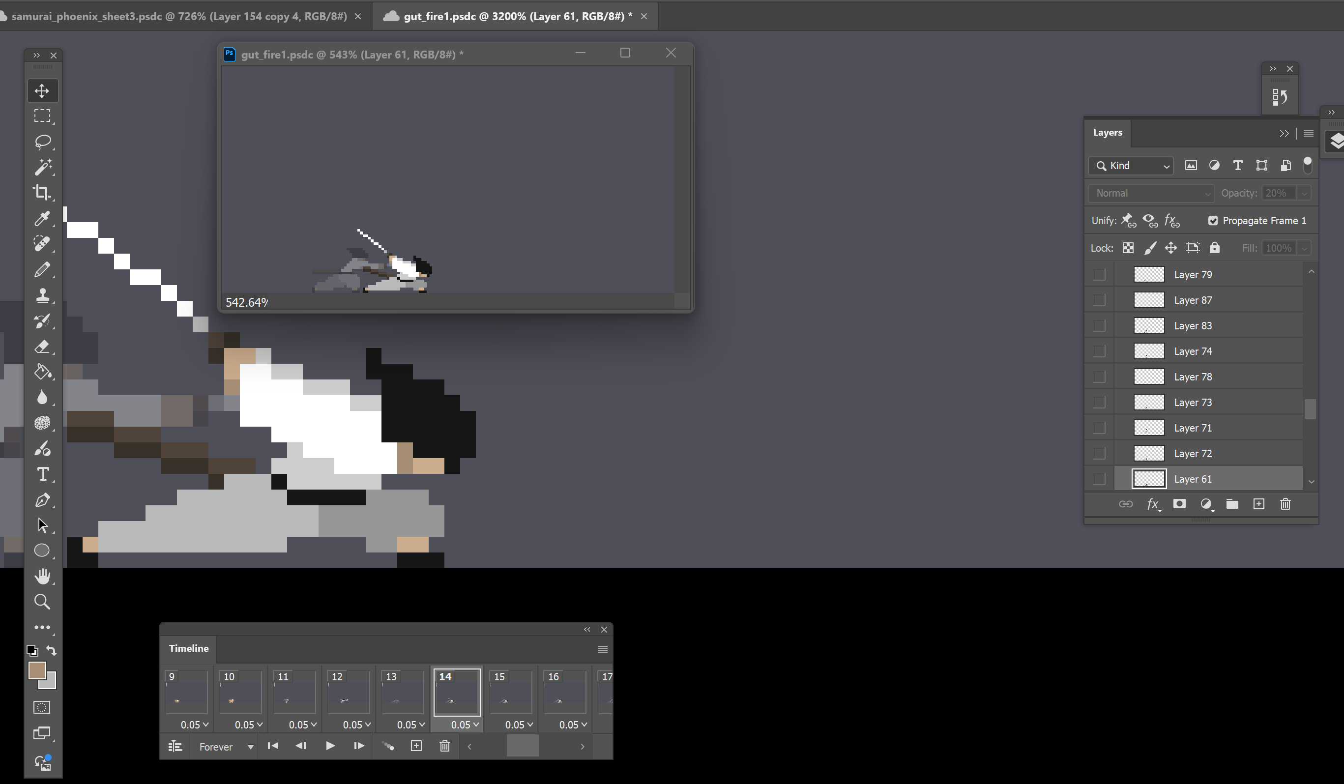Select the Magic Wand tool

pos(42,167)
